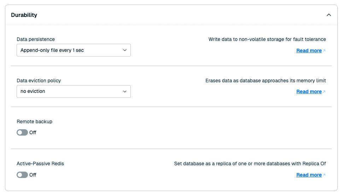Click the 'Data persistence' field label
343x196 pixels.
tap(36, 39)
